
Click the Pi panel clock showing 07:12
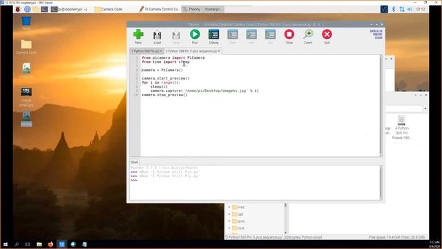[421, 9]
